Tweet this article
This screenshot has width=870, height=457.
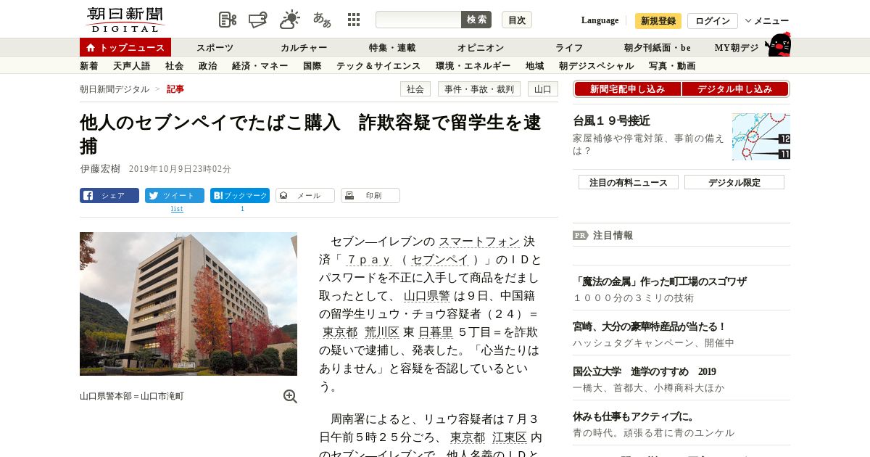coord(175,195)
